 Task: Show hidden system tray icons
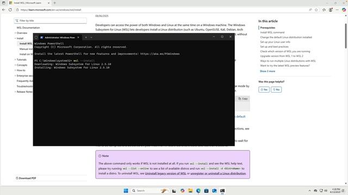309,191
